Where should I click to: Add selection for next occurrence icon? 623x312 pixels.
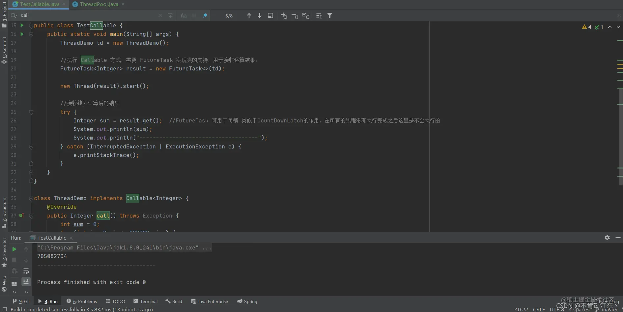284,15
